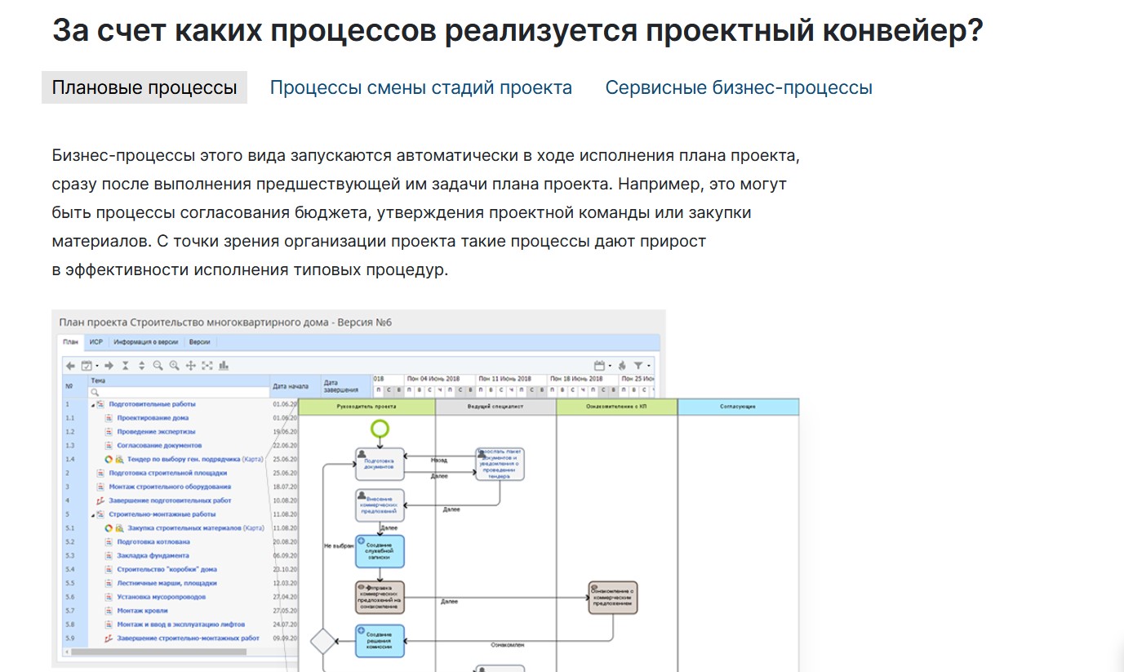The width and height of the screenshot is (1124, 672).
Task: Click the zoom in magnifier icon
Action: 174,366
